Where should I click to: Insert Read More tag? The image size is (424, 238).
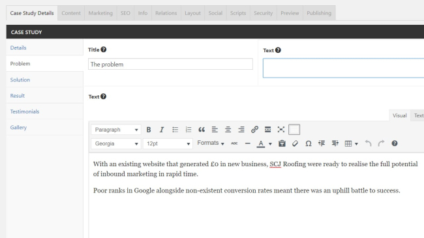pyautogui.click(x=267, y=130)
